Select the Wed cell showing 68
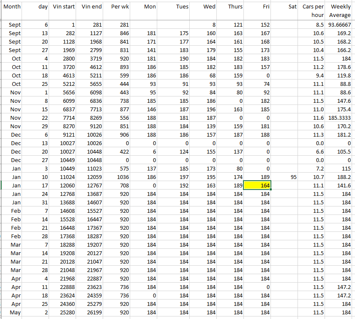Image resolution: width=355 pixels, height=319 pixels. click(x=203, y=75)
